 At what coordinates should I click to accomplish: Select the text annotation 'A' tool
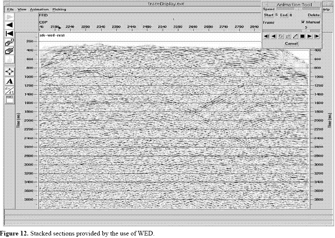[9, 81]
